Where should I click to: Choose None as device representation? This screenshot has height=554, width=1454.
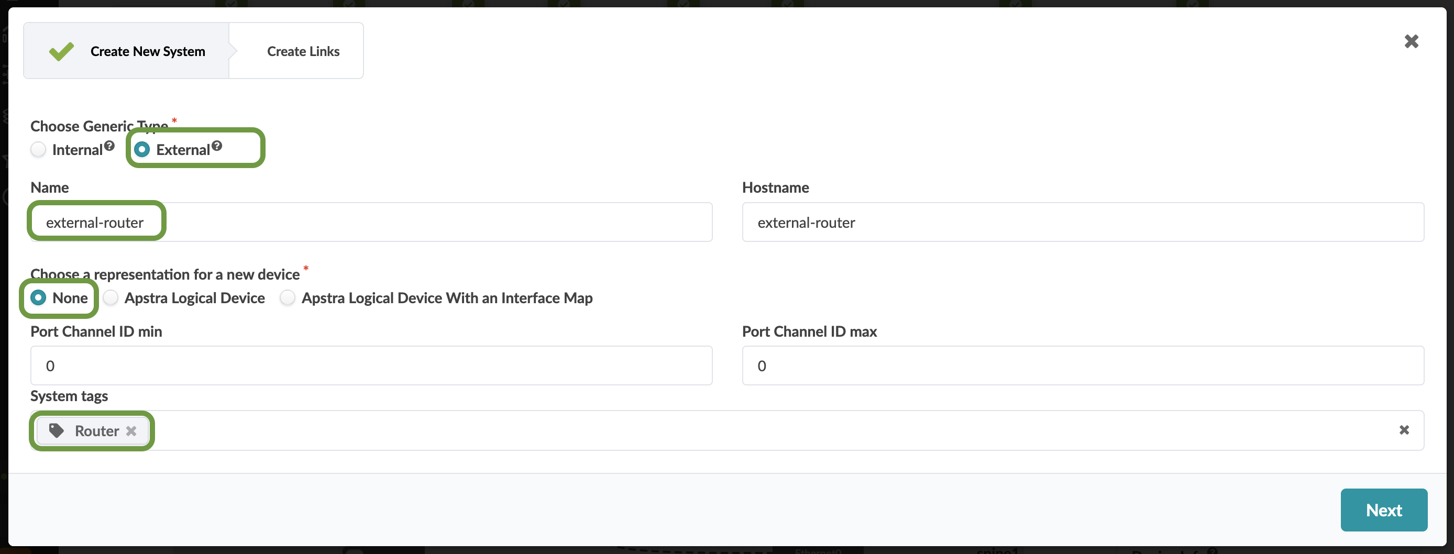[38, 297]
